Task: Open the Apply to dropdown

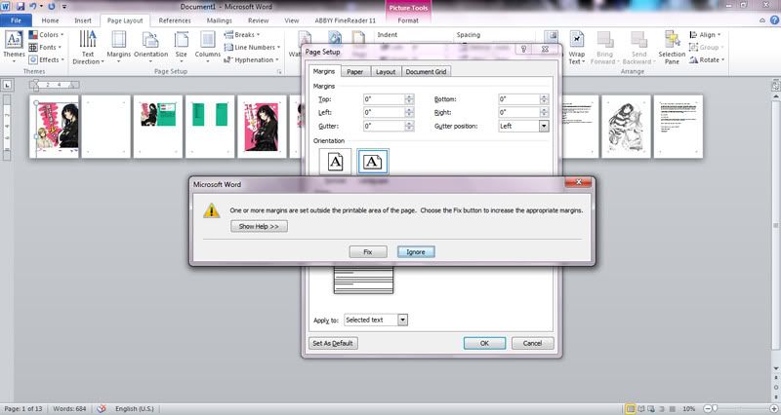Action: click(x=402, y=321)
